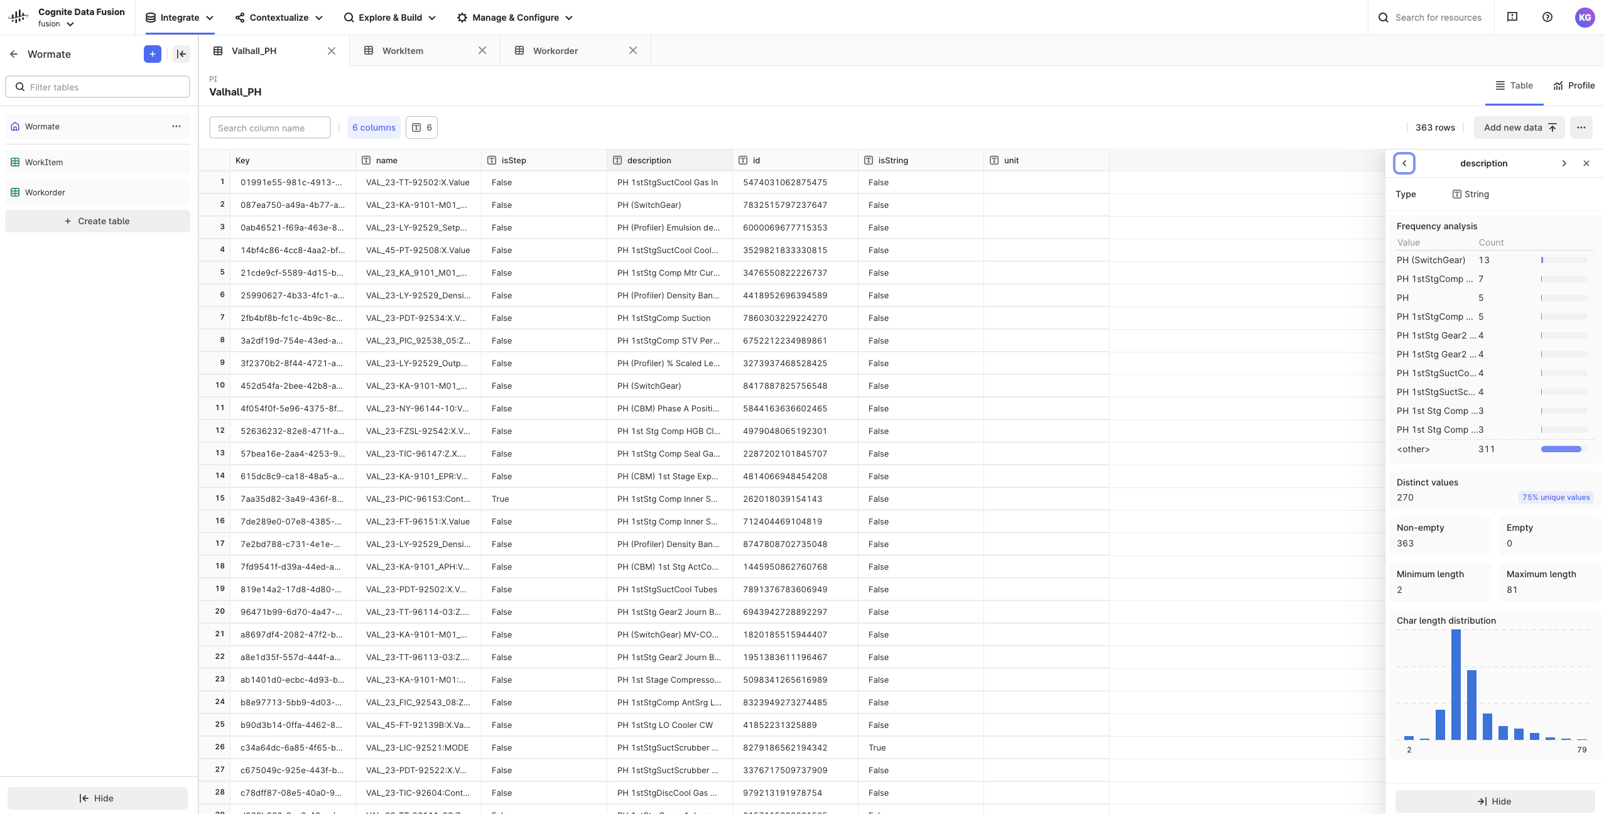This screenshot has width=1604, height=814.
Task: Click the Create table button
Action: tap(97, 221)
